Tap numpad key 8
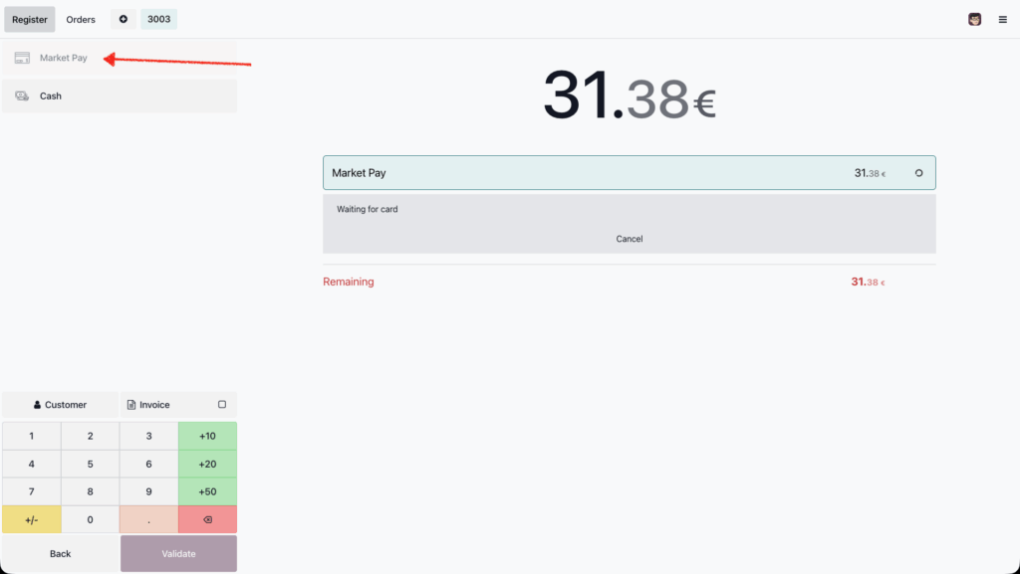Image resolution: width=1020 pixels, height=574 pixels. (91, 492)
